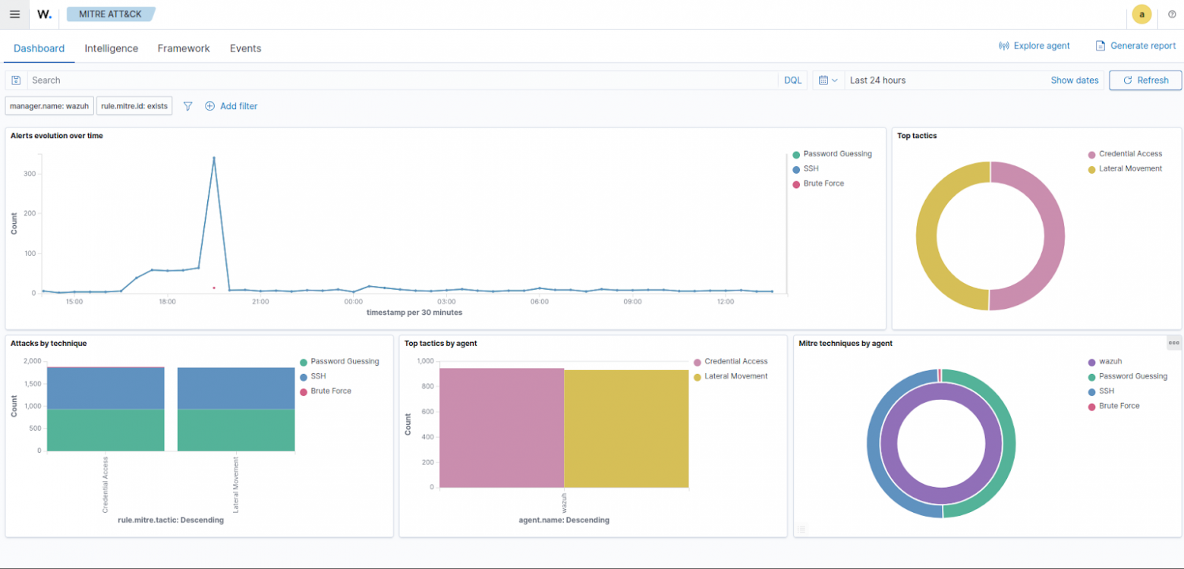Open the MITRE ATT&CK module breadcrumb
Image resolution: width=1184 pixels, height=569 pixels.
pyautogui.click(x=110, y=14)
